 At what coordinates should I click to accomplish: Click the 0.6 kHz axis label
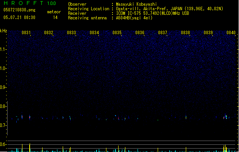click(x=3, y=144)
